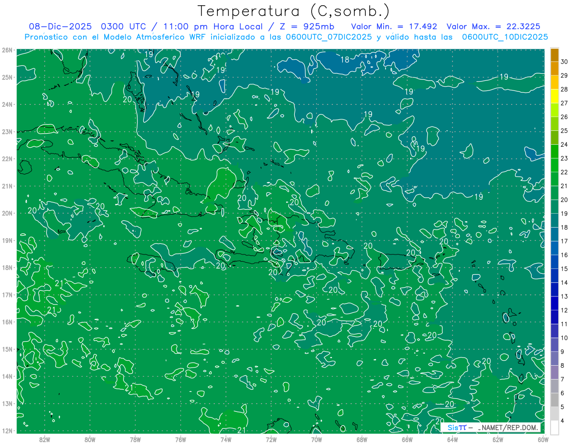Click the "22N" latitude axis label
This screenshot has height=446, width=577.
(7, 159)
